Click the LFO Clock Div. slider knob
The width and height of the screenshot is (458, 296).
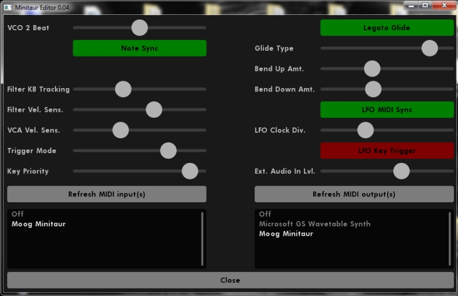point(365,130)
